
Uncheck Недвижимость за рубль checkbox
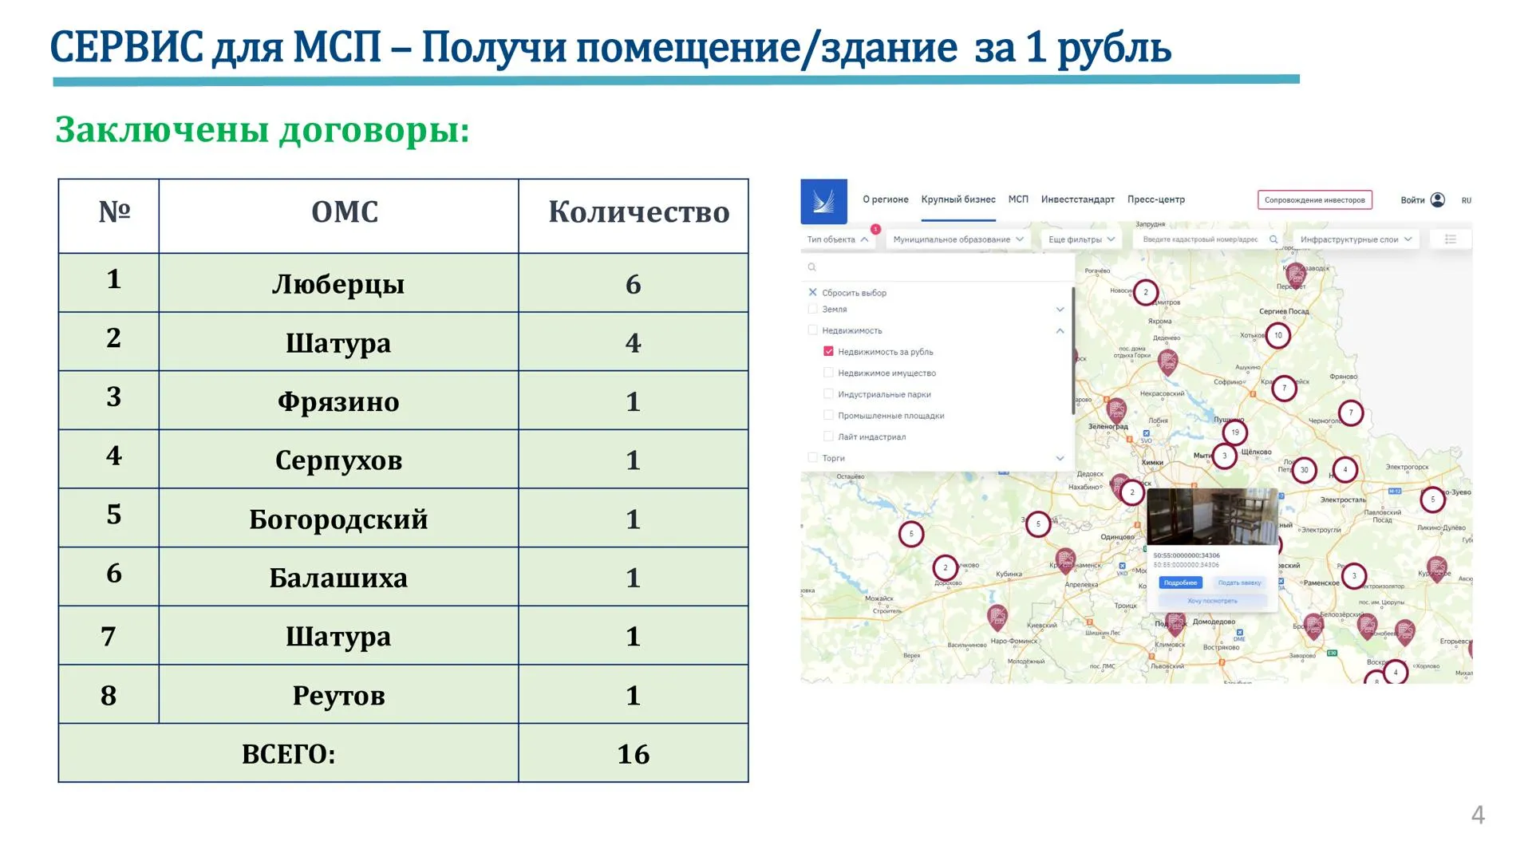pyautogui.click(x=828, y=351)
